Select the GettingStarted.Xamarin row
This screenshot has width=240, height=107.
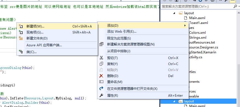tap(202, 52)
